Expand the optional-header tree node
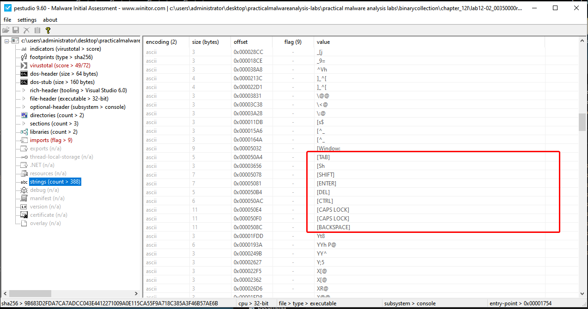Screen dimensions: 588x309 coord(24,107)
